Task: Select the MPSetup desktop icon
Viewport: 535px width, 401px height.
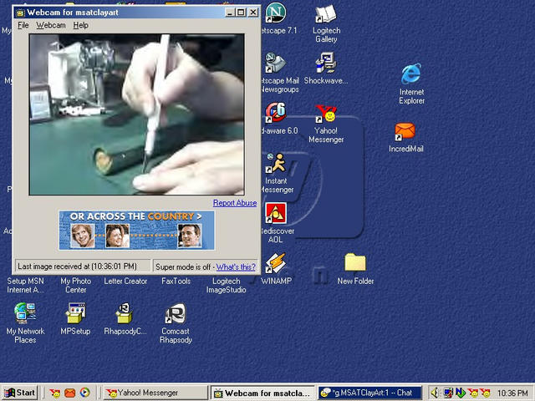Action: tap(76, 313)
